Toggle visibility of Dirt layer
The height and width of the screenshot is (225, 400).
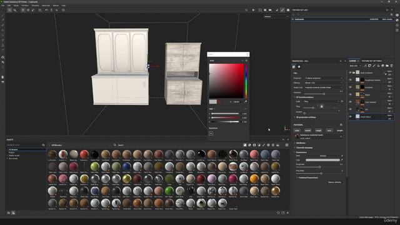coord(350,109)
